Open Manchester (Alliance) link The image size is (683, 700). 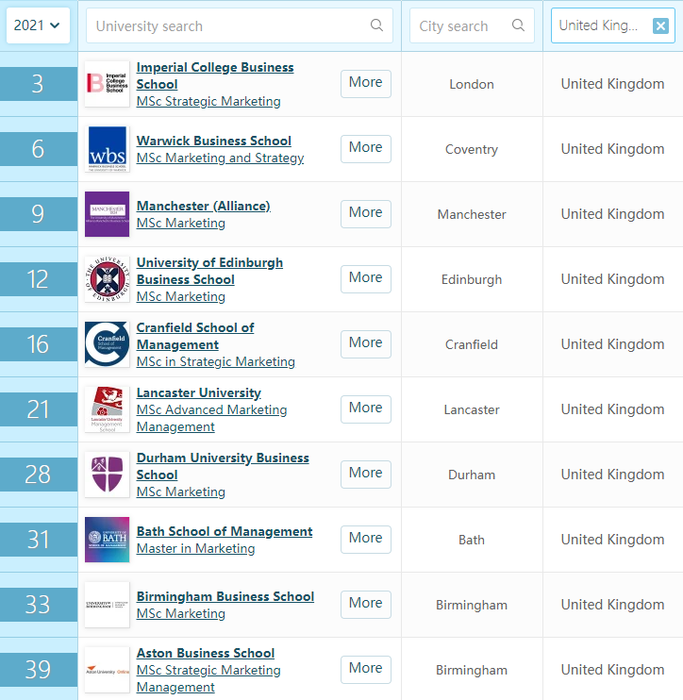point(204,206)
